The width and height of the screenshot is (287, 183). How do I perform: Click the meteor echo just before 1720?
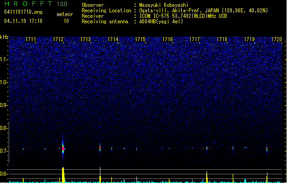click(x=267, y=149)
